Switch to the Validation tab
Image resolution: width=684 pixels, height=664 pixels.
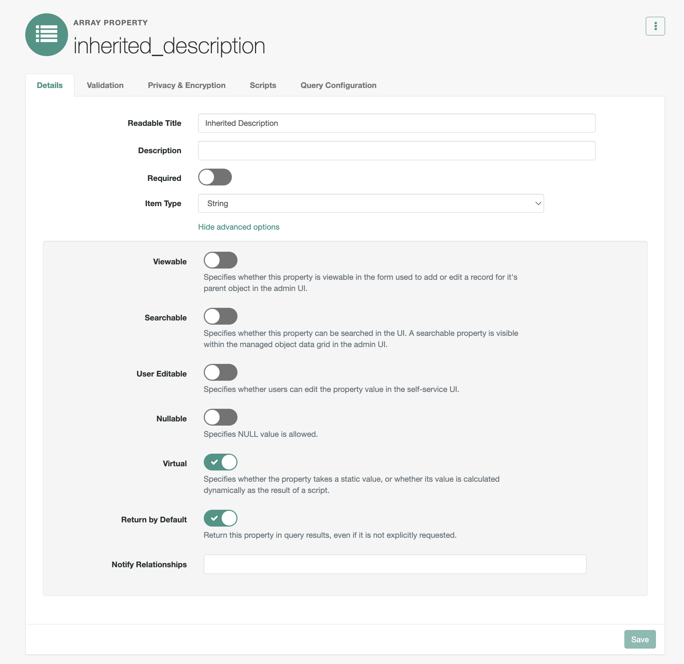(105, 86)
